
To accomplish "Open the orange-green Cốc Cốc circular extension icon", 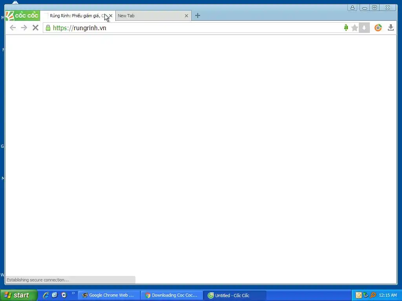I will (x=378, y=28).
